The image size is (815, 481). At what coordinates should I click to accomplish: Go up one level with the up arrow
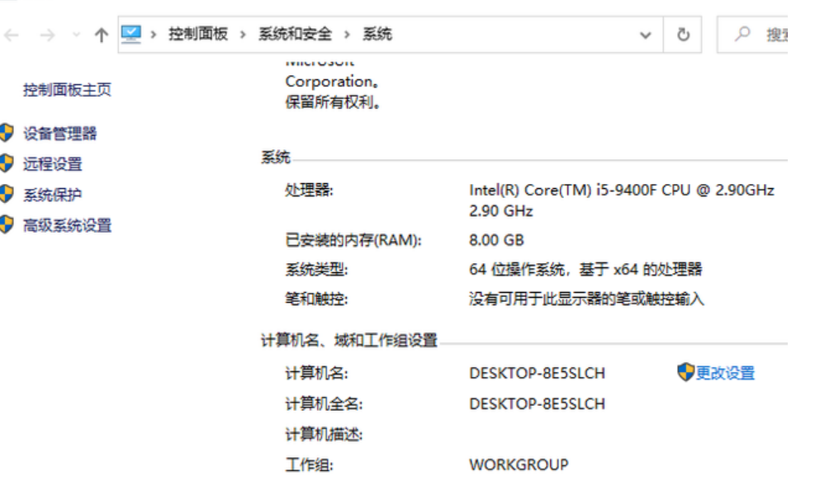click(x=101, y=35)
